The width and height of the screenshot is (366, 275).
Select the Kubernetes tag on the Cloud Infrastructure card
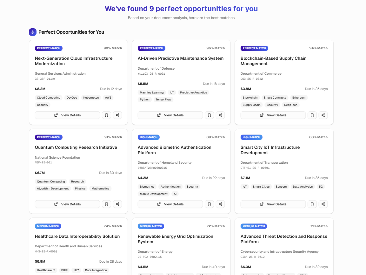tap(91, 98)
